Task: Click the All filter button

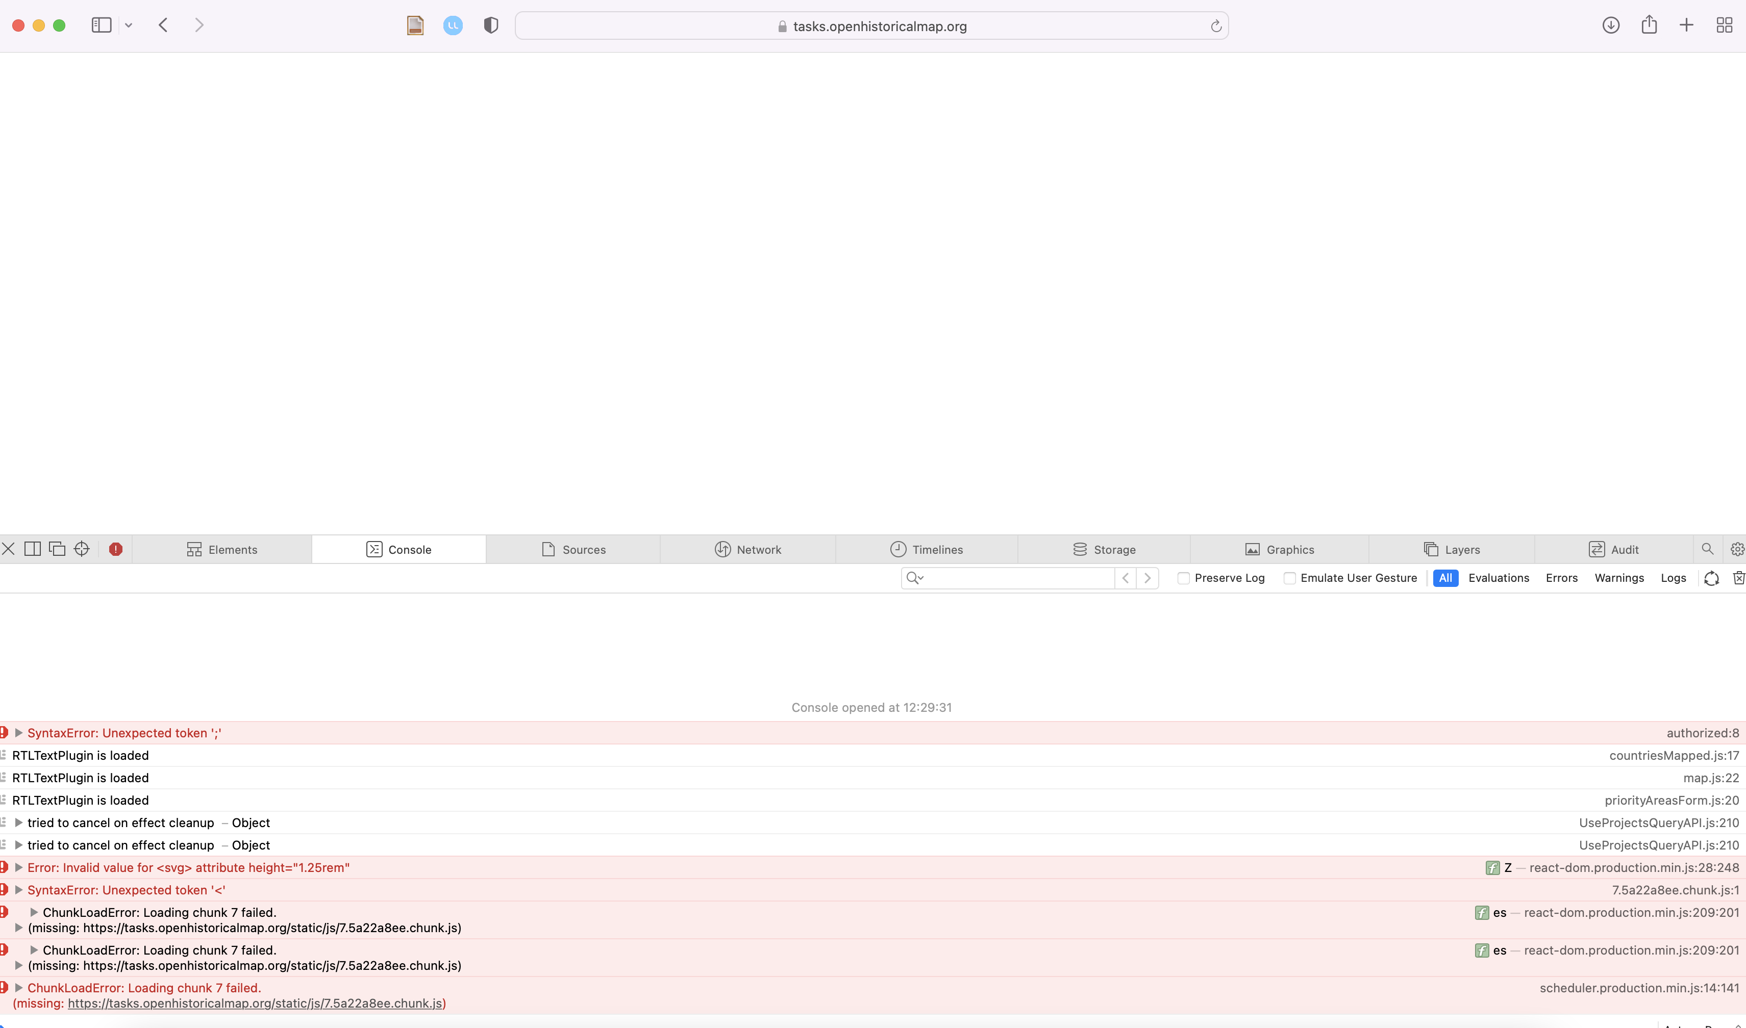Action: pyautogui.click(x=1444, y=578)
